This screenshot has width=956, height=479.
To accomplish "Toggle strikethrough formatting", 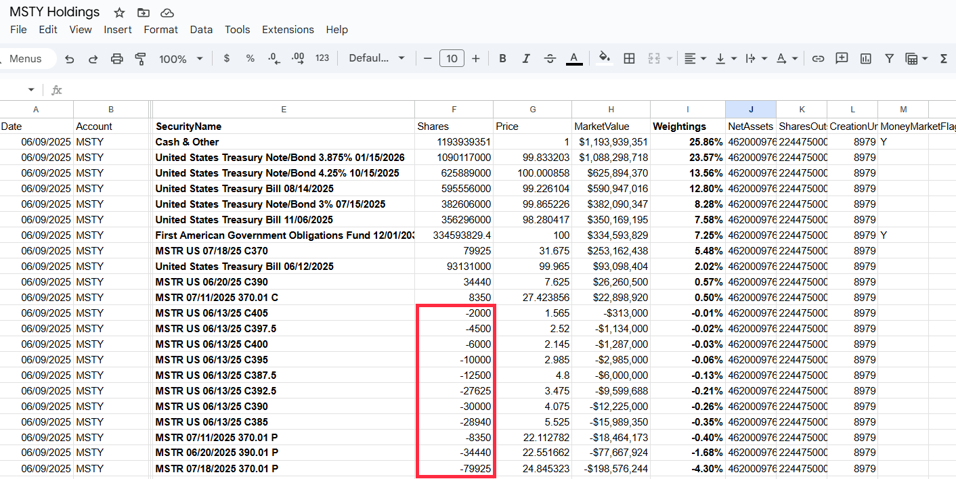I will [550, 59].
